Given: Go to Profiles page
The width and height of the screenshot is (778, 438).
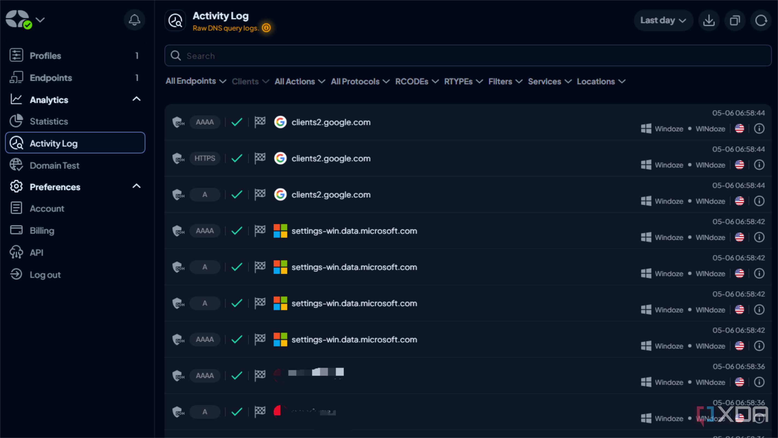Looking at the screenshot, I should point(75,56).
